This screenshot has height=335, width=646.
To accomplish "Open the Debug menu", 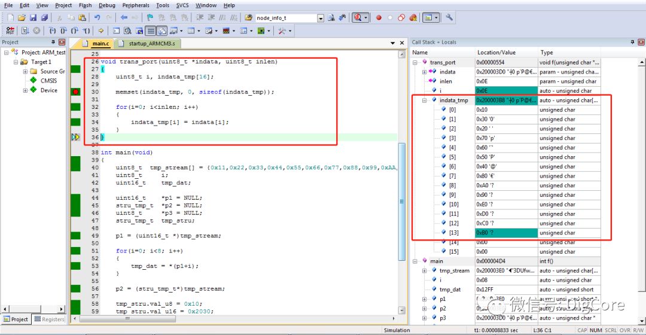I will click(107, 5).
